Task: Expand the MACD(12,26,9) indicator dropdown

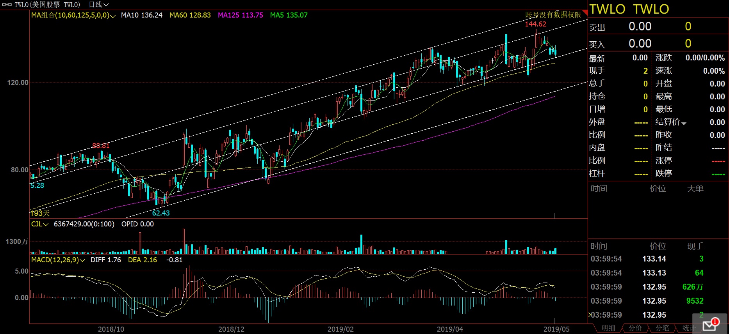Action: (58, 260)
